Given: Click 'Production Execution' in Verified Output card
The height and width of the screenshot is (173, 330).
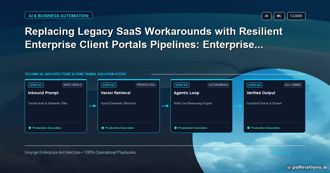Looking at the screenshot, I should point(265,128).
